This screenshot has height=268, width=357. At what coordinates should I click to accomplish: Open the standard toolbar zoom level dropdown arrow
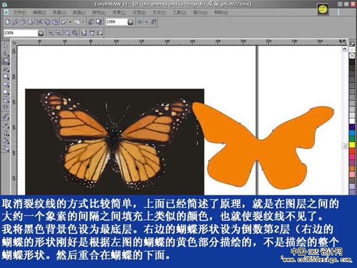[130, 22]
